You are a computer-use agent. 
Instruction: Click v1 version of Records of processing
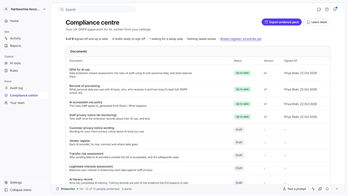point(265,89)
